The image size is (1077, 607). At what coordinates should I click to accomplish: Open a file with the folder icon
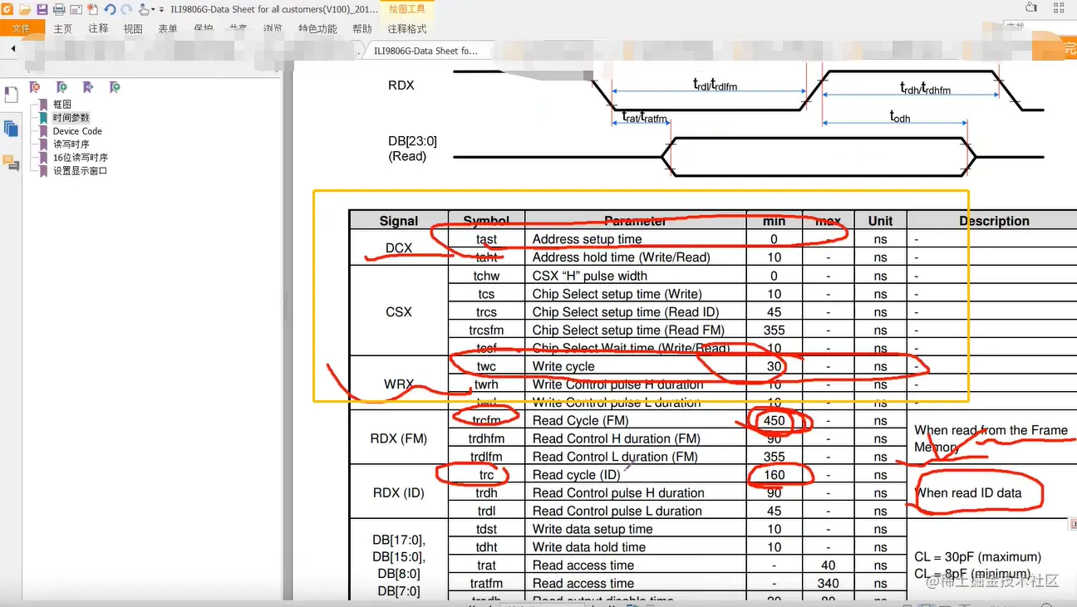pos(25,9)
